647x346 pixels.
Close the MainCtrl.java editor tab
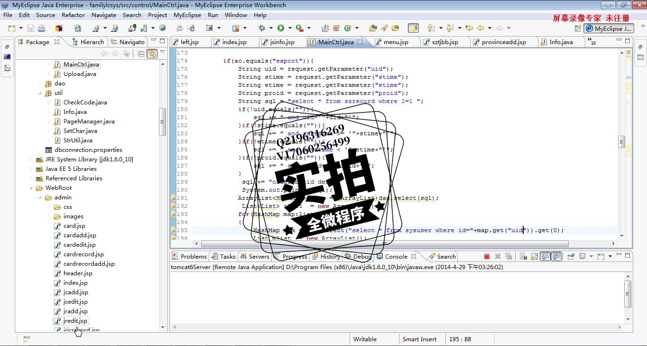360,42
